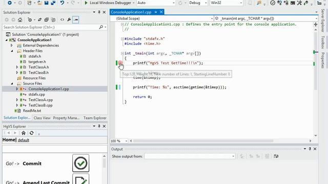The height and width of the screenshot is (184, 328).
Task: Pin the HgVS Explorer panel
Action: [99, 126]
